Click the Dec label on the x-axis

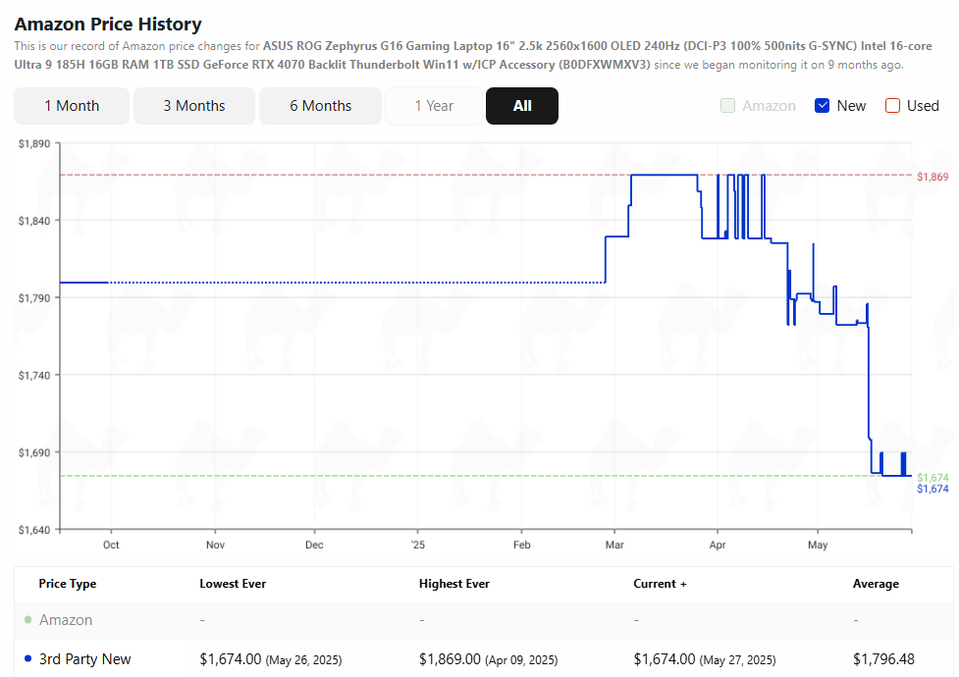314,545
